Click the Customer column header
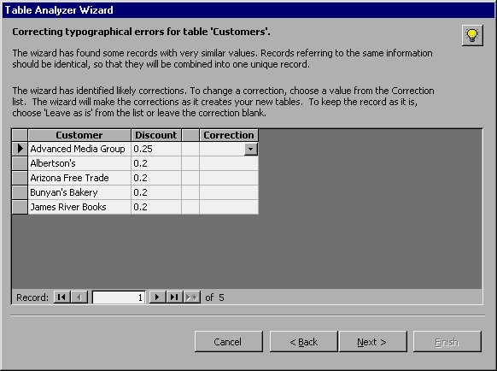Image resolution: width=497 pixels, height=371 pixels. pyautogui.click(x=79, y=135)
